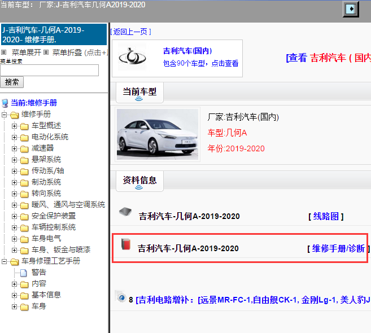371x333 pixels.
Task: Expand the 暖风、通风与空调系统 node
Action: click(x=14, y=205)
